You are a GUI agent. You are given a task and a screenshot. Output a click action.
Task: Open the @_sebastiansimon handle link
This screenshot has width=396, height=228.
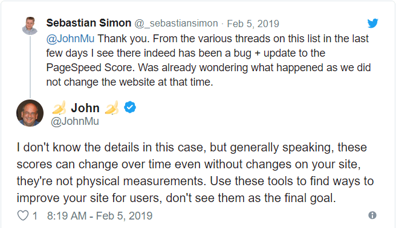click(x=176, y=24)
